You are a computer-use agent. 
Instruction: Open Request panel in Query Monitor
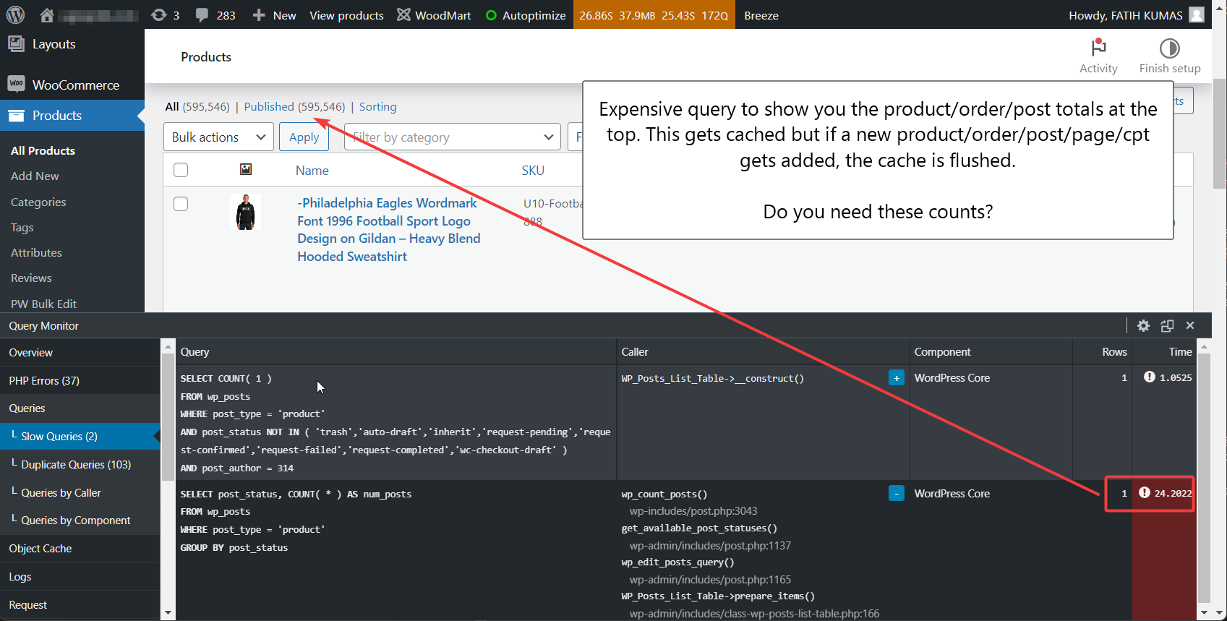pyautogui.click(x=80, y=604)
